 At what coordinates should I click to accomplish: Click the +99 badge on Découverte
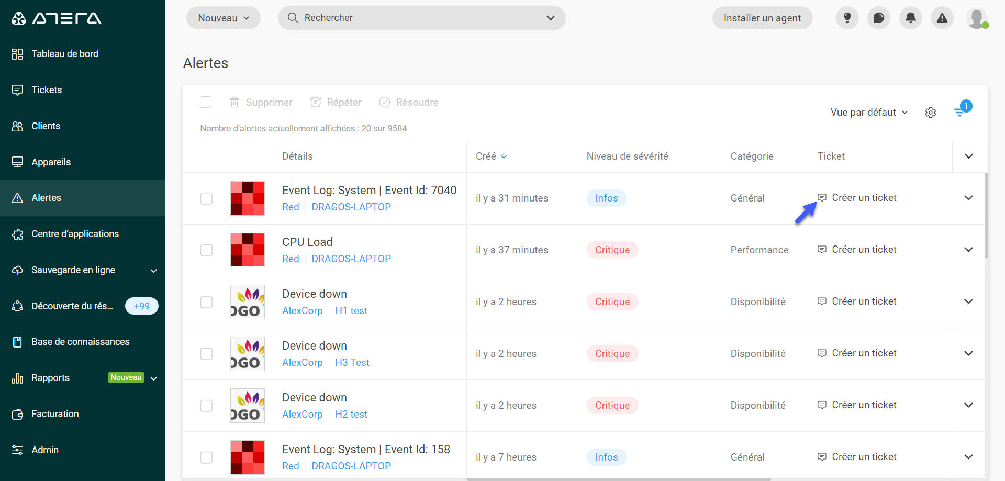coord(142,306)
